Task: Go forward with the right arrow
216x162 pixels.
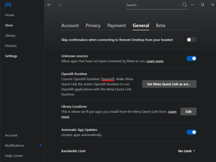Action: (x=59, y=5)
